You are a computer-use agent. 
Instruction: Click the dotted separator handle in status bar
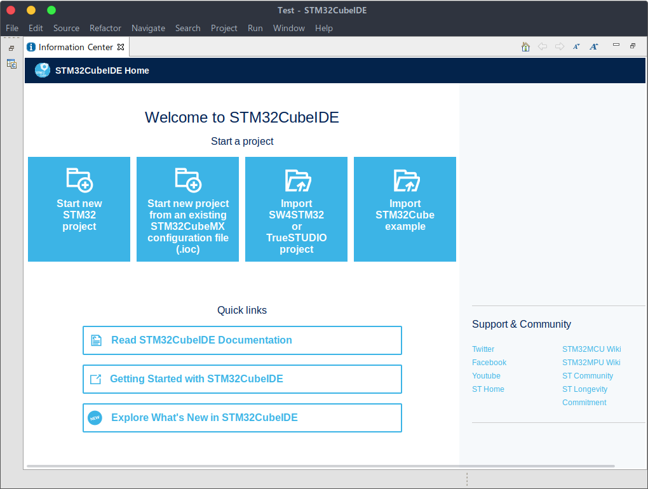[x=467, y=479]
